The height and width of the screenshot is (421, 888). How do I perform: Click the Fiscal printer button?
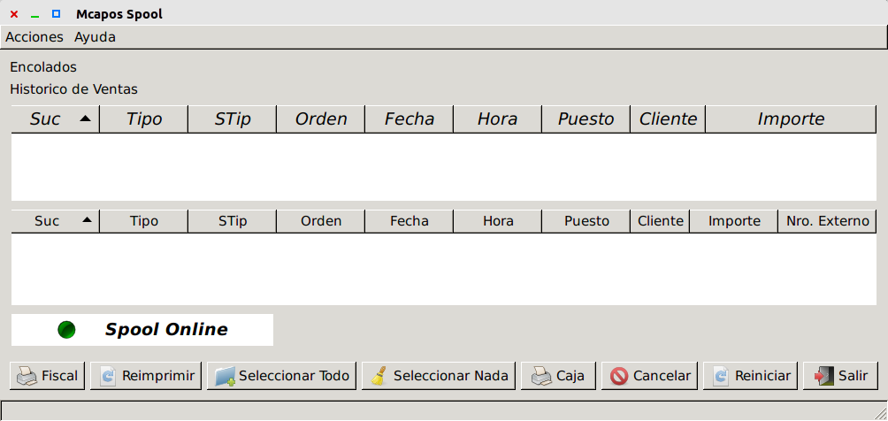[x=48, y=376]
